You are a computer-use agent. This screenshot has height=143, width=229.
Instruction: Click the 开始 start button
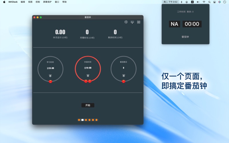pyautogui.click(x=88, y=105)
